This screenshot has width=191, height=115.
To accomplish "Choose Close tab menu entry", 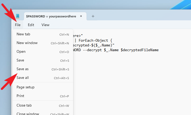I will (x=43, y=105).
